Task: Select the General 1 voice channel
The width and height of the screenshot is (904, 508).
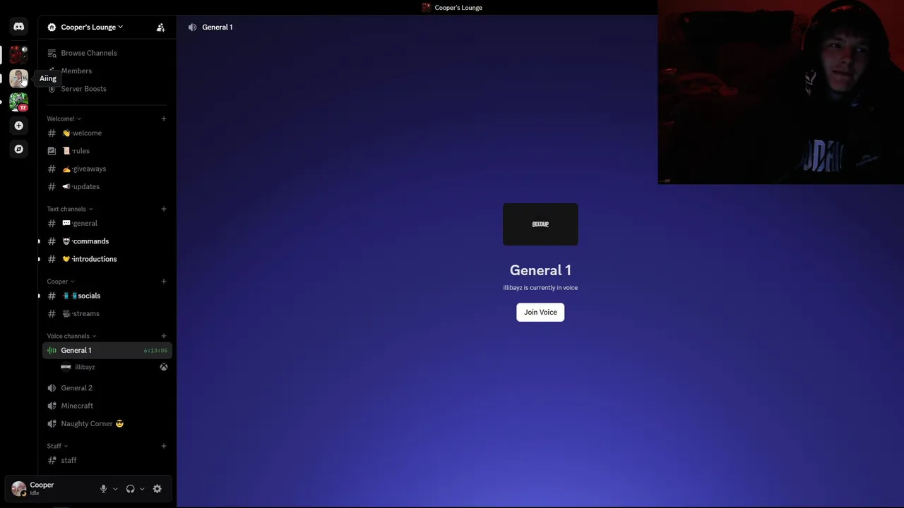Action: coord(107,350)
